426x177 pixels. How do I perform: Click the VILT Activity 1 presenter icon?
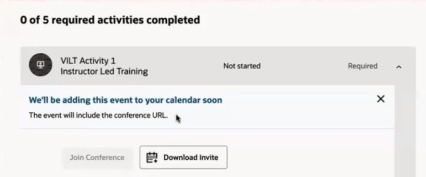[x=40, y=65]
